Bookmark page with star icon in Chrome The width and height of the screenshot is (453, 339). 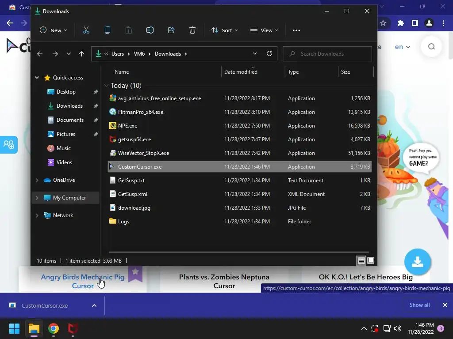pyautogui.click(x=383, y=23)
